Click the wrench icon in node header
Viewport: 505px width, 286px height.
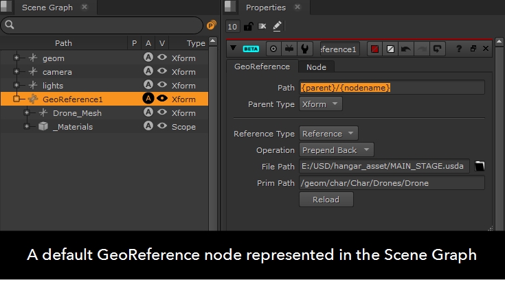[305, 49]
